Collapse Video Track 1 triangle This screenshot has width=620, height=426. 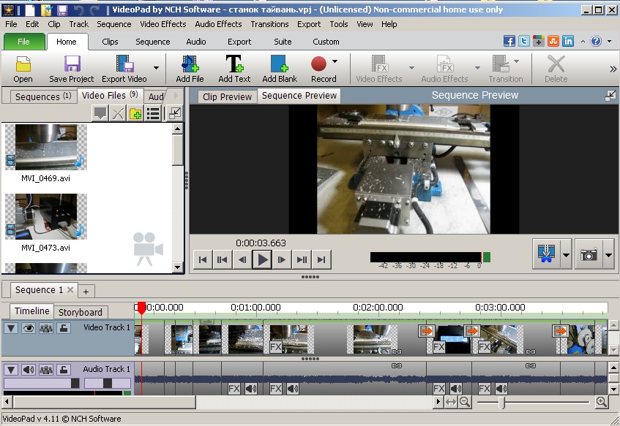(11, 328)
